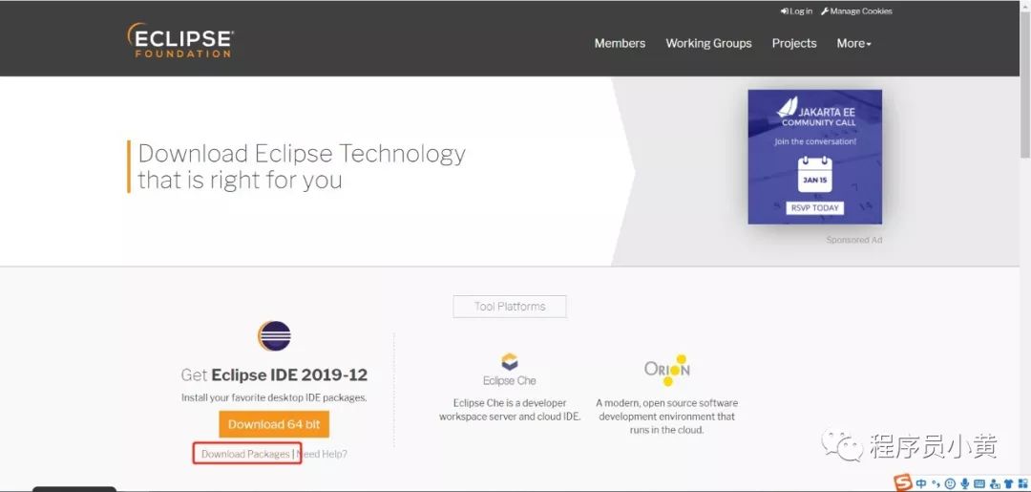This screenshot has width=1031, height=492.
Task: Open the Sogou soft keyboard icon
Action: pyautogui.click(x=979, y=483)
